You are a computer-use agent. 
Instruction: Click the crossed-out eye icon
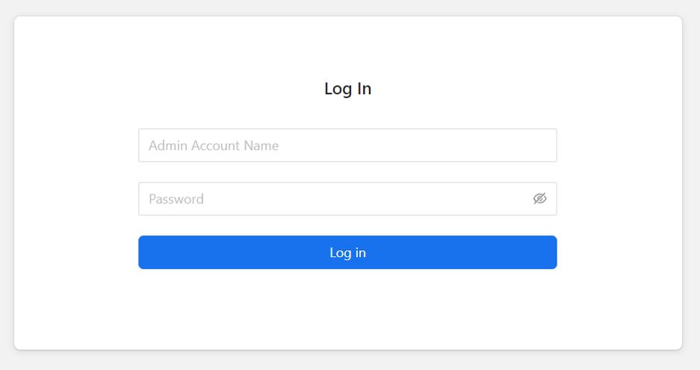pyautogui.click(x=540, y=199)
